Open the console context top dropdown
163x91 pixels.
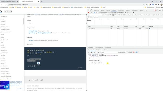[x=95, y=52]
